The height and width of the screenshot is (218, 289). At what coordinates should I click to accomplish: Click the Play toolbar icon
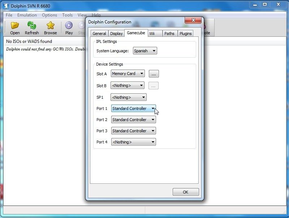click(x=69, y=25)
